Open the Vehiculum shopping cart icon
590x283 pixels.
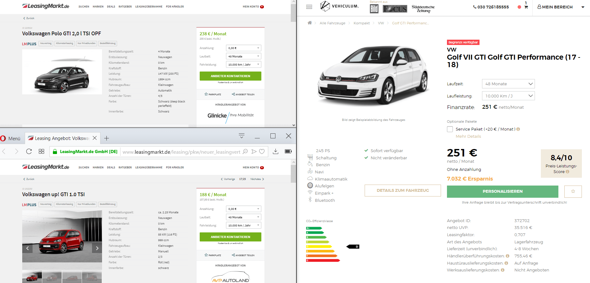coord(526,7)
